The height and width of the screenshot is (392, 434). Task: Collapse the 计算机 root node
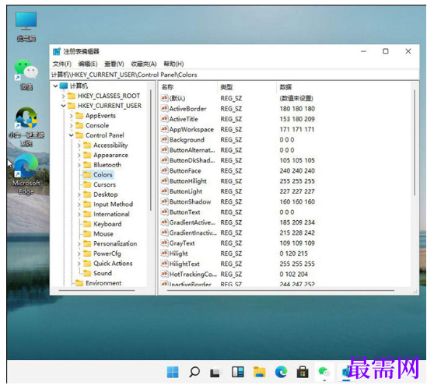click(55, 86)
